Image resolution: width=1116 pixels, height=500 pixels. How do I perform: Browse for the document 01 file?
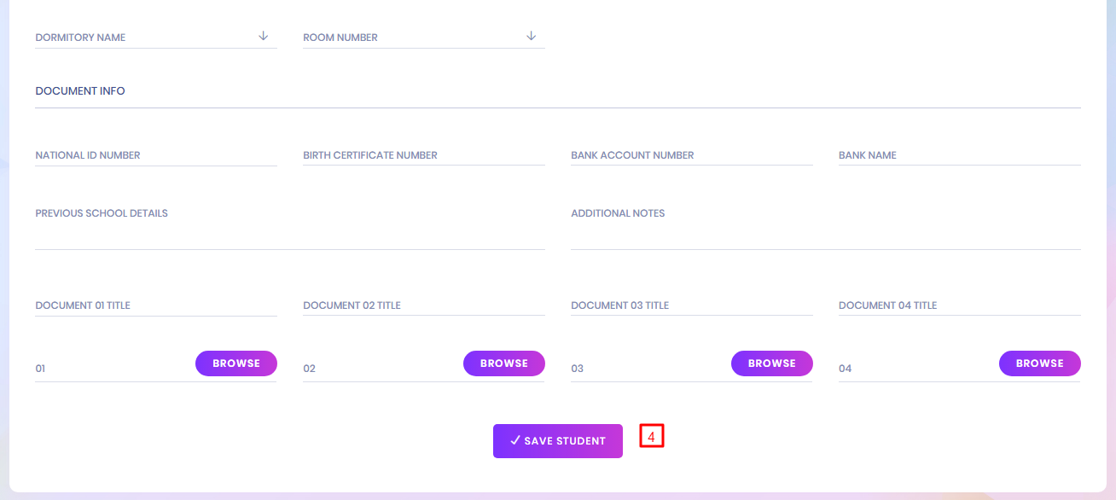tap(236, 363)
